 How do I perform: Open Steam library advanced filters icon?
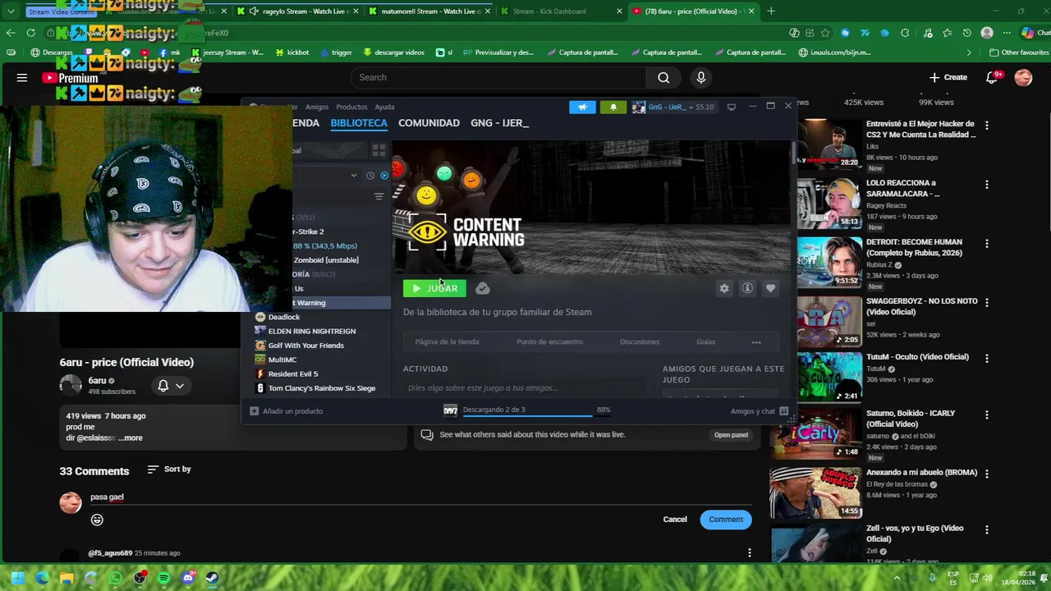coord(379,196)
